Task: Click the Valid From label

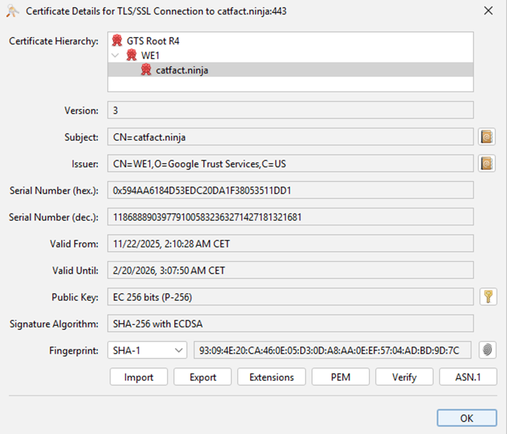Action: click(74, 244)
